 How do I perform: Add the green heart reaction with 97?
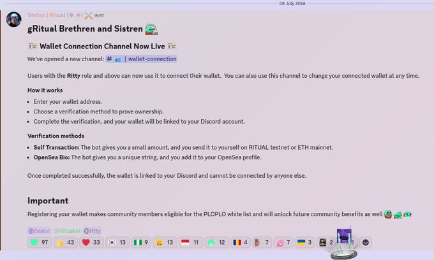40,242
